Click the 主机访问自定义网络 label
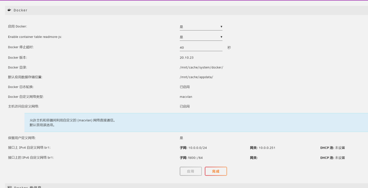Viewport: 368px width, 188px height. point(24,106)
